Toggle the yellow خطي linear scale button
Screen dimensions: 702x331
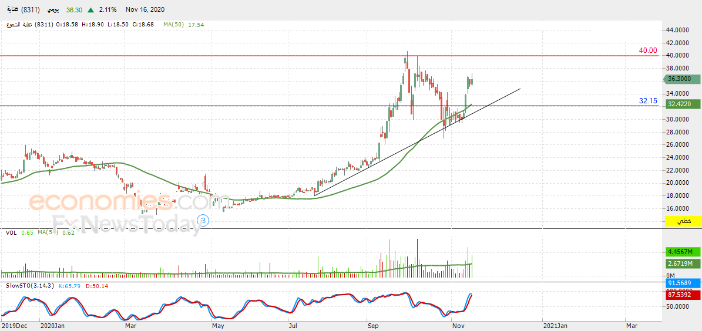tap(683, 221)
